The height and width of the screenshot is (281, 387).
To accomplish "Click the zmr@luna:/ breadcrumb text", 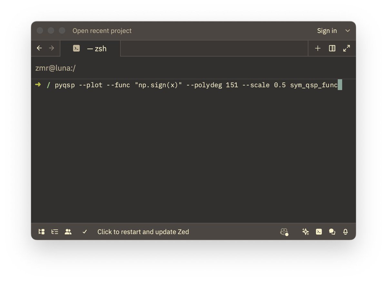I will point(55,68).
